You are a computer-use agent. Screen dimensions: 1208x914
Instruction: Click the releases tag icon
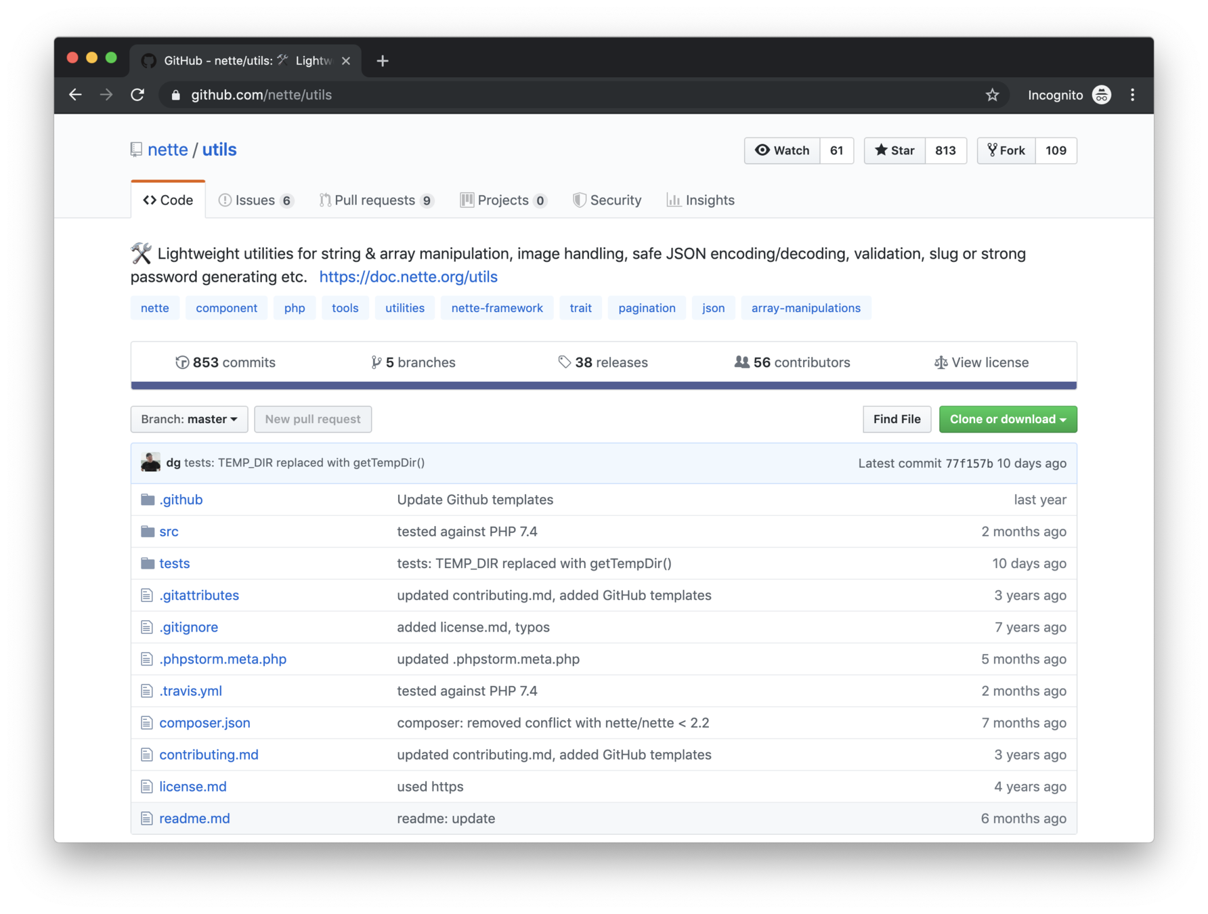click(564, 362)
